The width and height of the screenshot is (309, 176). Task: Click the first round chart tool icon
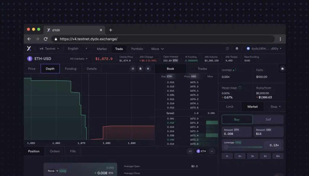coord(133,69)
